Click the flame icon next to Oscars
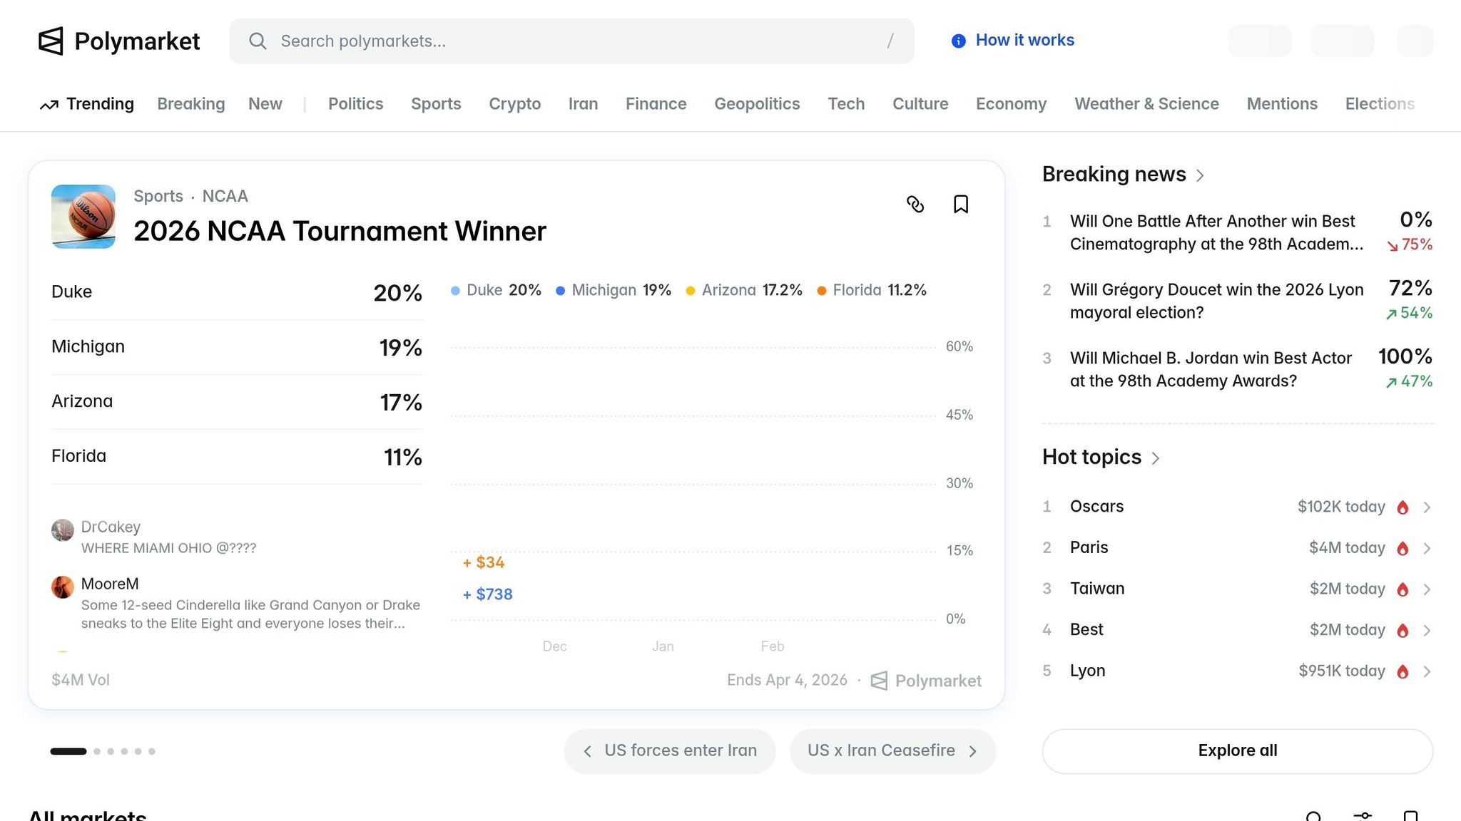Viewport: 1461px width, 821px height. click(x=1403, y=507)
